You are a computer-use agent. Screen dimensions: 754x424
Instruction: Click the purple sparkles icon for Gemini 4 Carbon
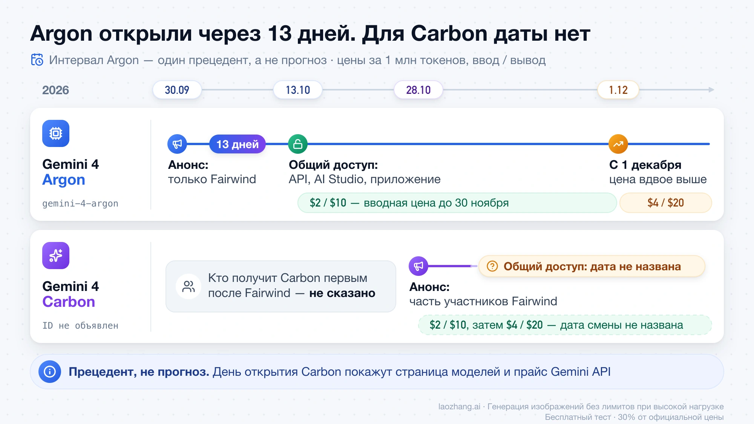click(56, 256)
